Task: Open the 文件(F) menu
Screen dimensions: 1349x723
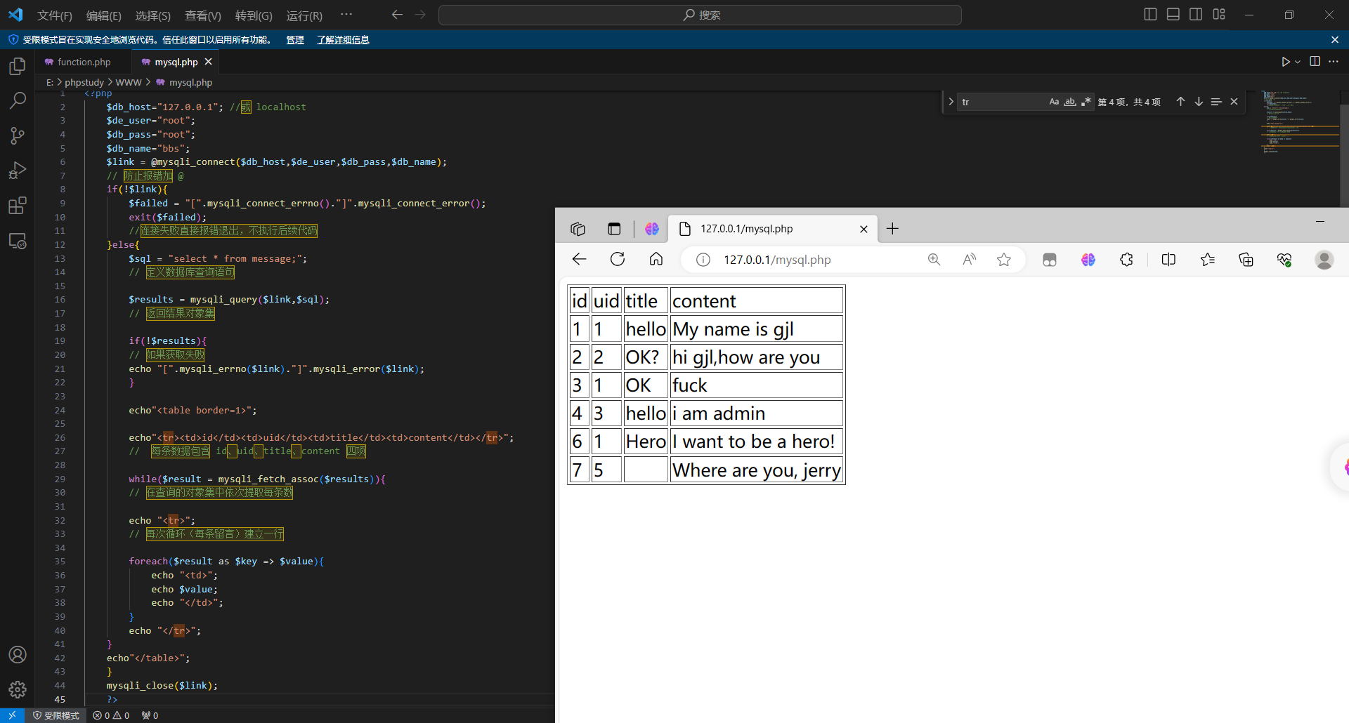Action: [55, 15]
